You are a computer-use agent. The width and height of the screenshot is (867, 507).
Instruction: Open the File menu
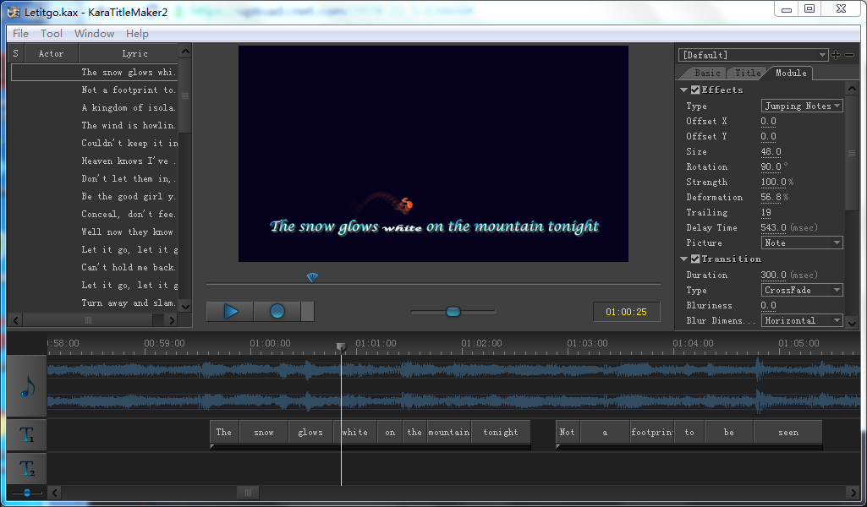tap(20, 34)
